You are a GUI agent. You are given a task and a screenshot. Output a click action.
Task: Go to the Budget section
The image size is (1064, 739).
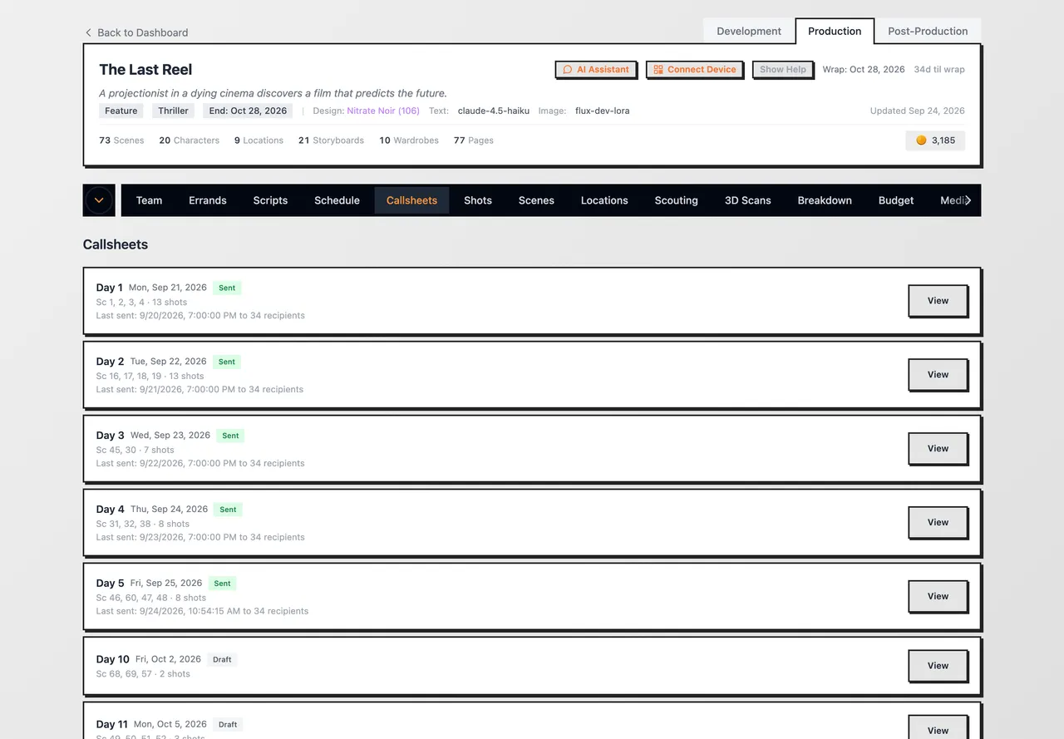click(896, 200)
